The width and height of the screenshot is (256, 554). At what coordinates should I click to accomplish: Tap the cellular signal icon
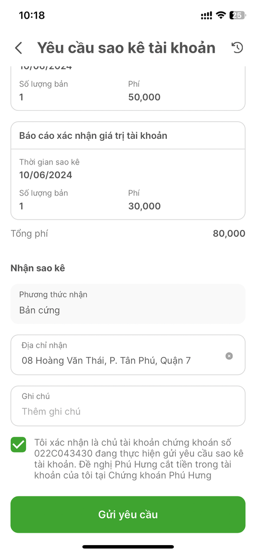207,15
